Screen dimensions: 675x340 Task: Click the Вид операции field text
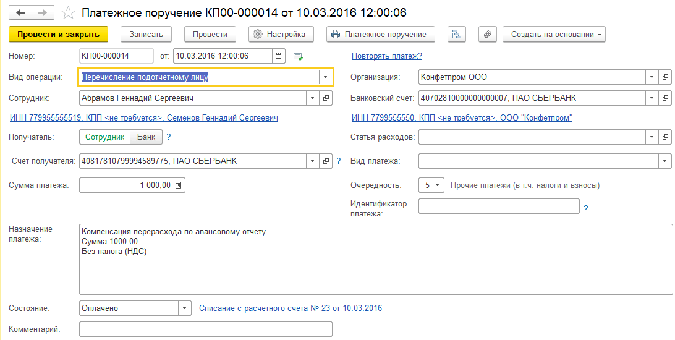point(199,77)
